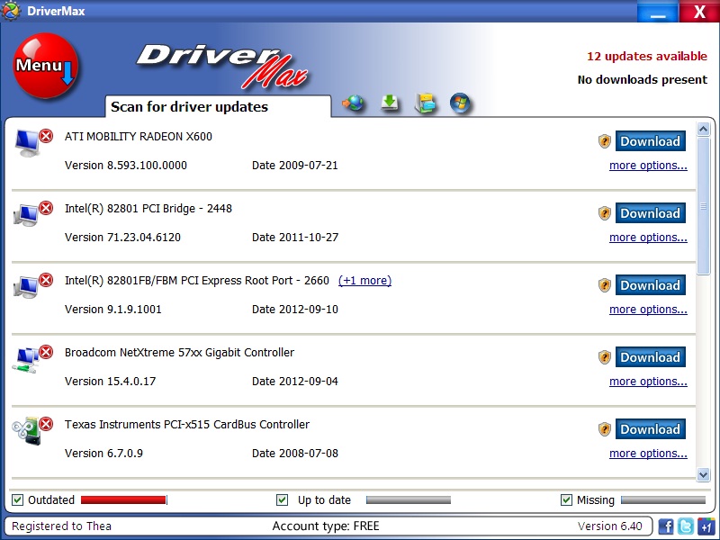The image size is (720, 540).
Task: Open more options for Texas Instruments controller
Action: tap(648, 454)
